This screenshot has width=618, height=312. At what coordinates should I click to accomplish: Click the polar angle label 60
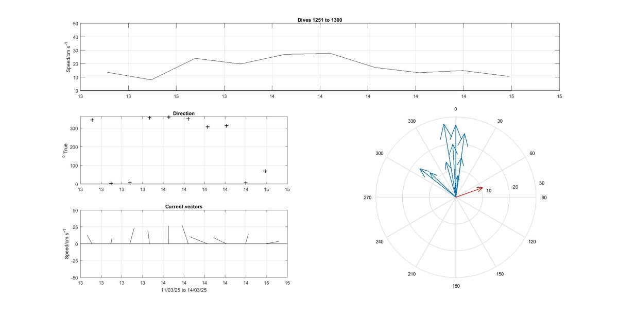(x=532, y=154)
